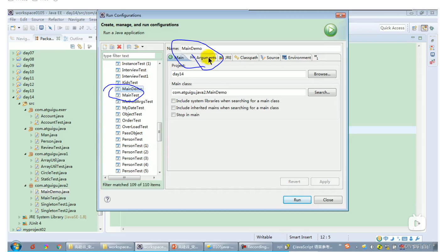Click the Run button in the dialog
Image resolution: width=440 pixels, height=252 pixels.
[x=297, y=200]
